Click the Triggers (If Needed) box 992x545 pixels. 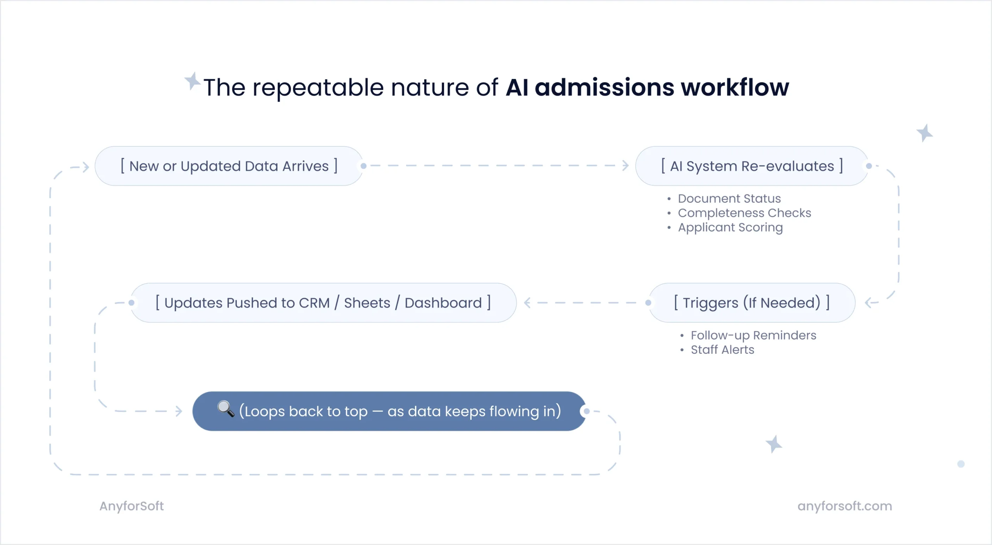(752, 303)
